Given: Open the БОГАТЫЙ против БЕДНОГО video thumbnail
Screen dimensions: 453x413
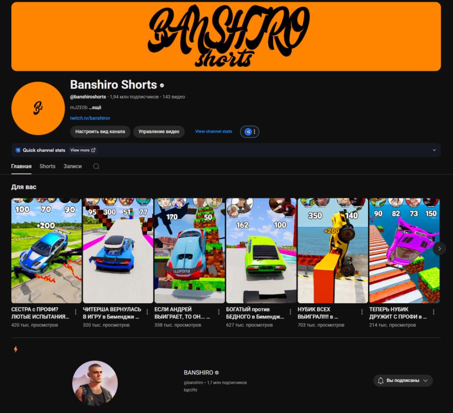Looking at the screenshot, I should pos(261,251).
